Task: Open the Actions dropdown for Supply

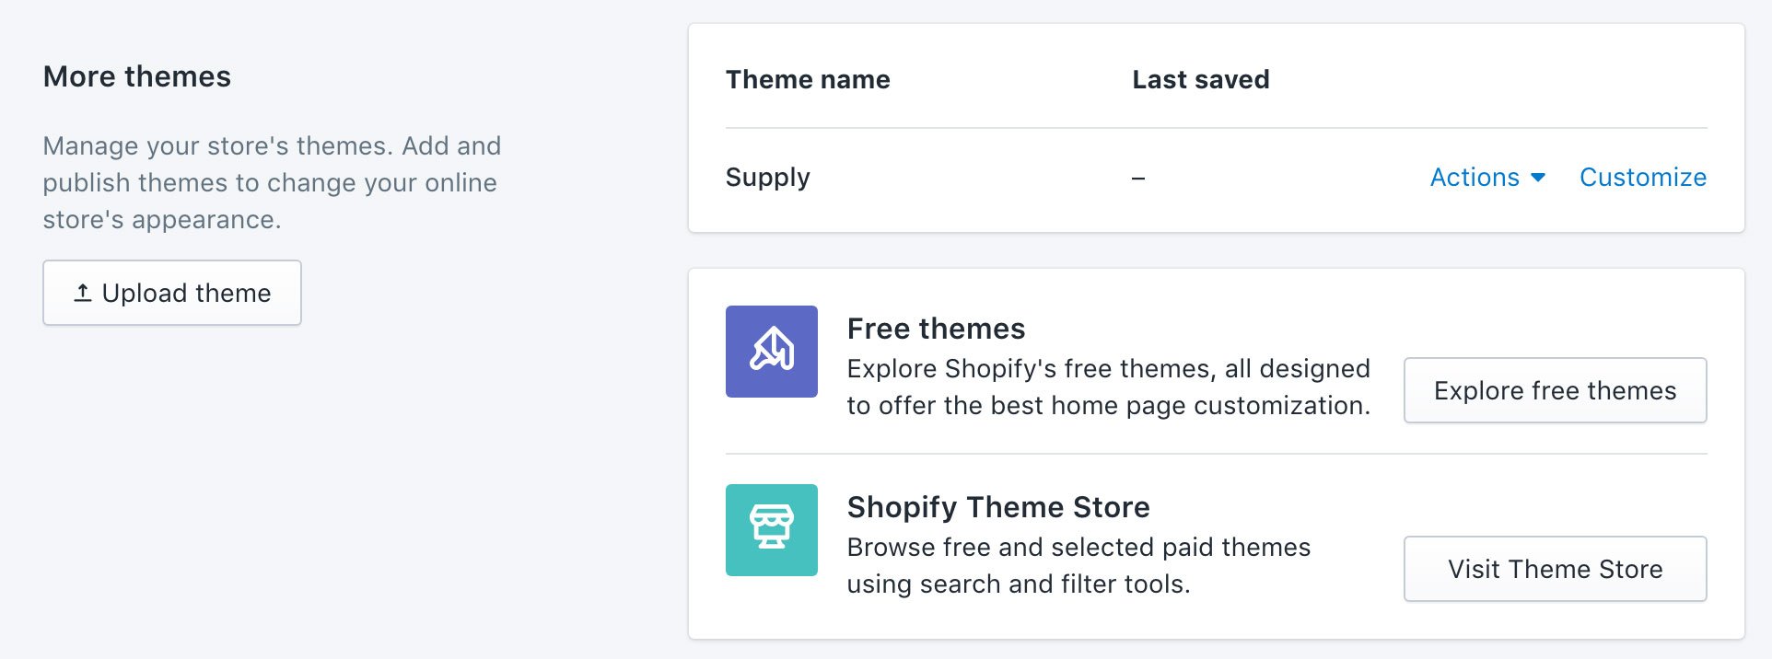Action: [x=1475, y=178]
